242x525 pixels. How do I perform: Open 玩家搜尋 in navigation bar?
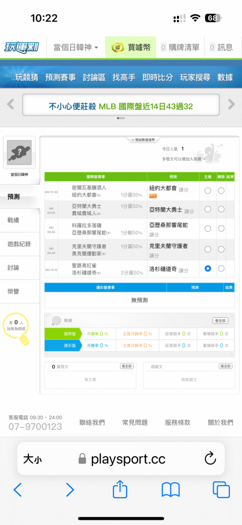(195, 77)
